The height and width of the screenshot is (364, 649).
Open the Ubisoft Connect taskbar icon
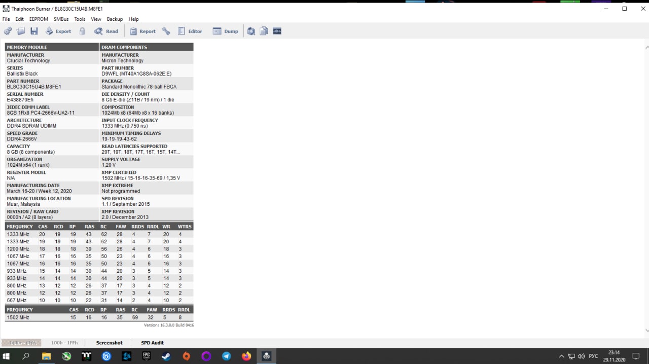[x=106, y=356]
